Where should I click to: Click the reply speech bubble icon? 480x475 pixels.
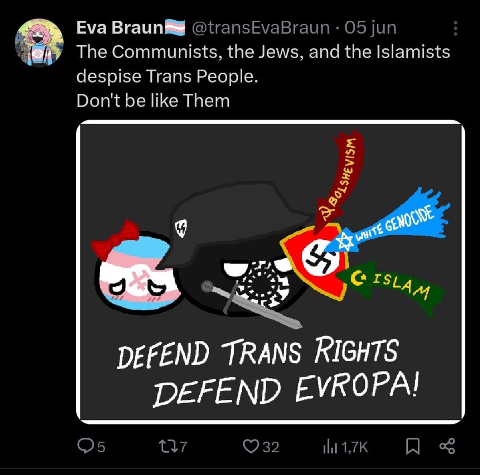coord(85,446)
